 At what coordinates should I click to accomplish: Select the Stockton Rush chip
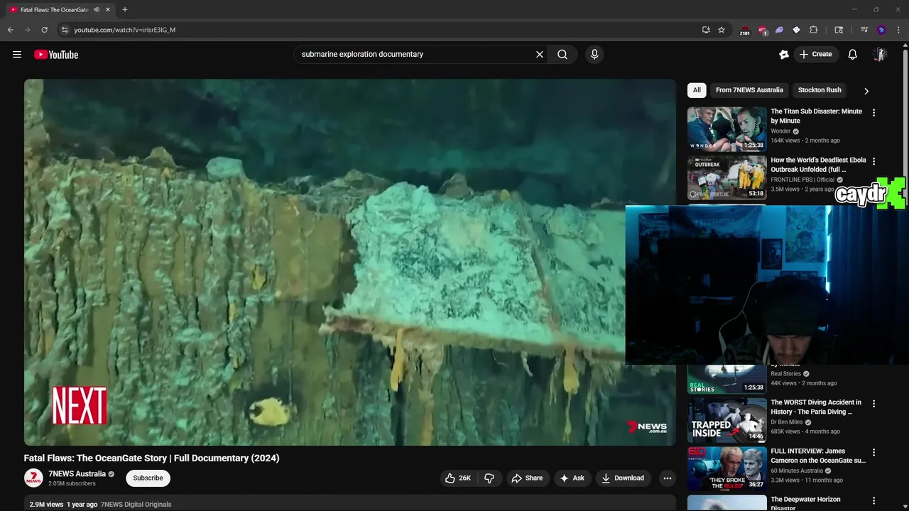(x=820, y=90)
